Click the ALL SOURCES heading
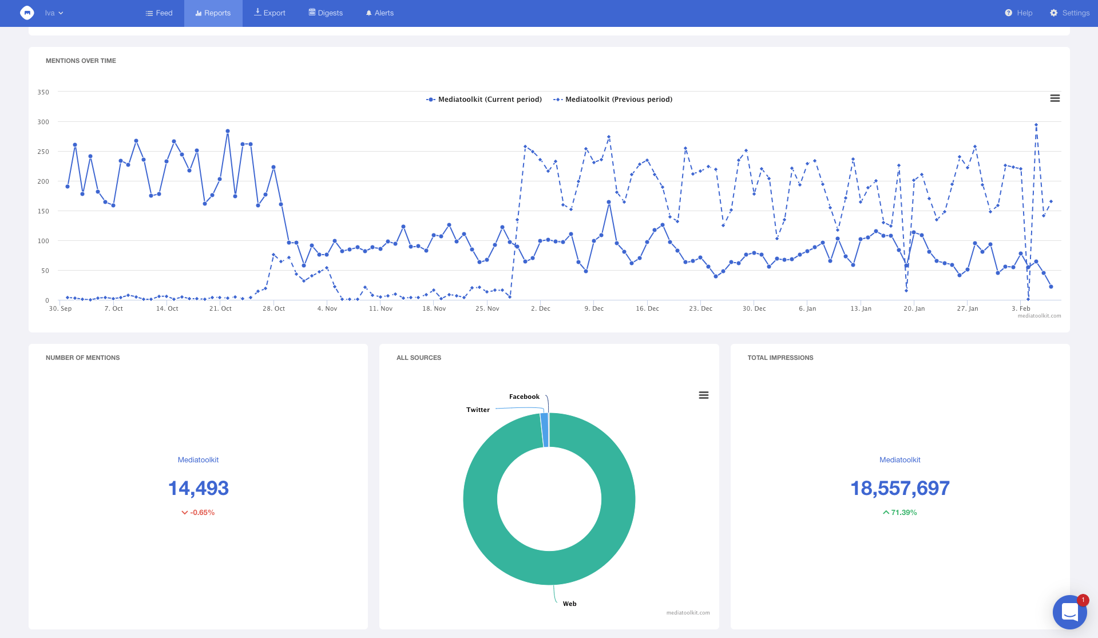The width and height of the screenshot is (1098, 638). point(419,358)
